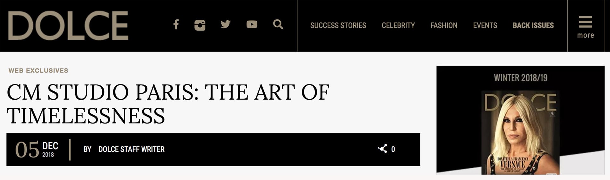Image resolution: width=610 pixels, height=180 pixels.
Task: Open the Fashion section
Action: point(444,25)
